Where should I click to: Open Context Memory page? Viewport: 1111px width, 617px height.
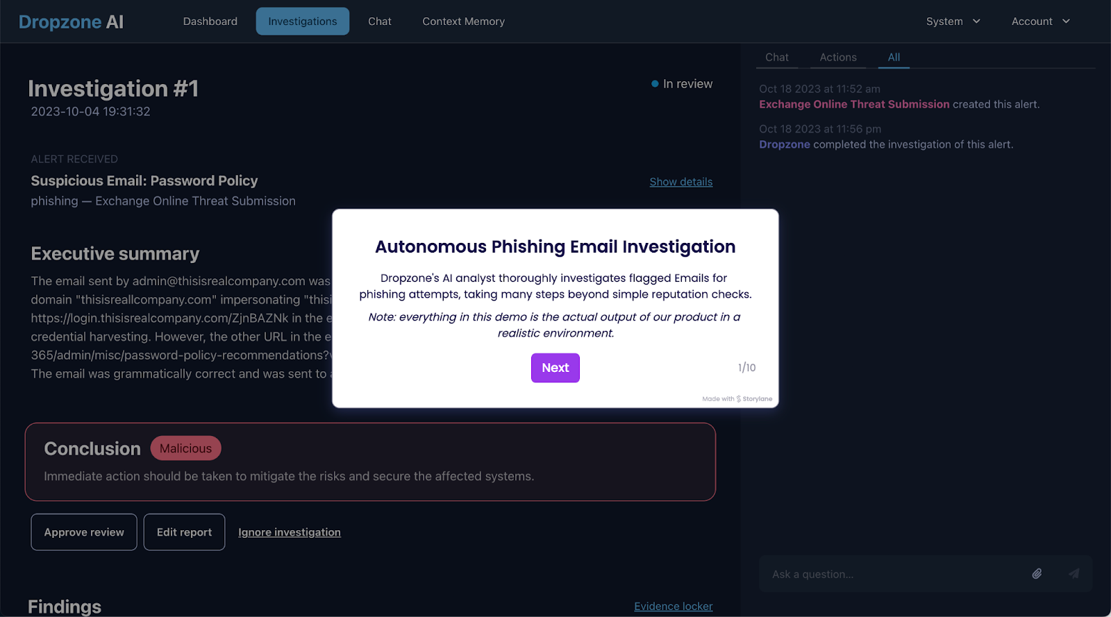464,22
